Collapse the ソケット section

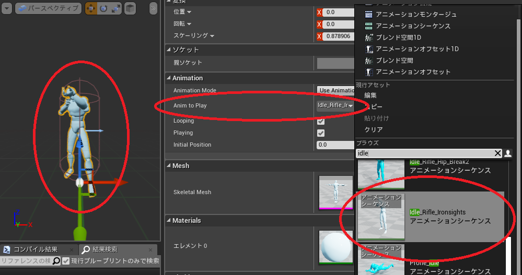168,50
